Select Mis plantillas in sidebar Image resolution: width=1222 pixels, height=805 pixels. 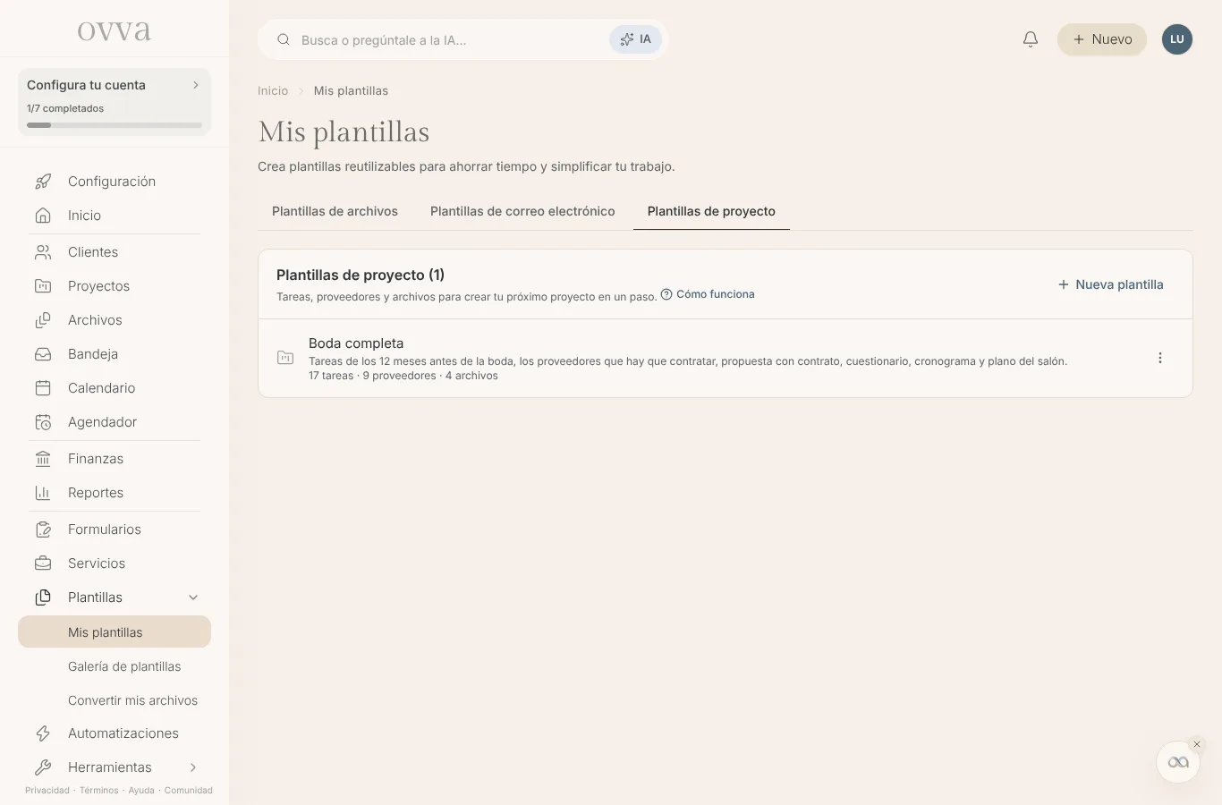coord(115,631)
